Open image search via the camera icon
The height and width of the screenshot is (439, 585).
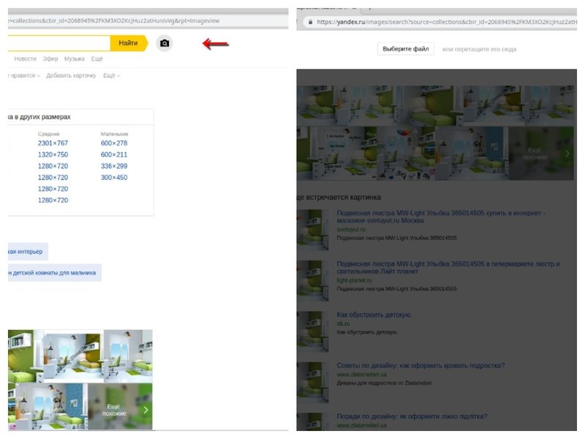click(165, 43)
